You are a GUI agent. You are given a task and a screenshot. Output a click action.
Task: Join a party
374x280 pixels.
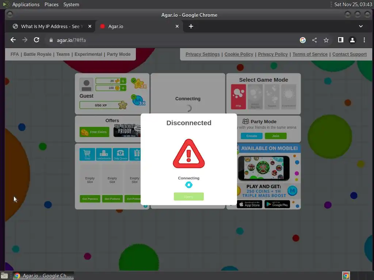[x=275, y=136]
